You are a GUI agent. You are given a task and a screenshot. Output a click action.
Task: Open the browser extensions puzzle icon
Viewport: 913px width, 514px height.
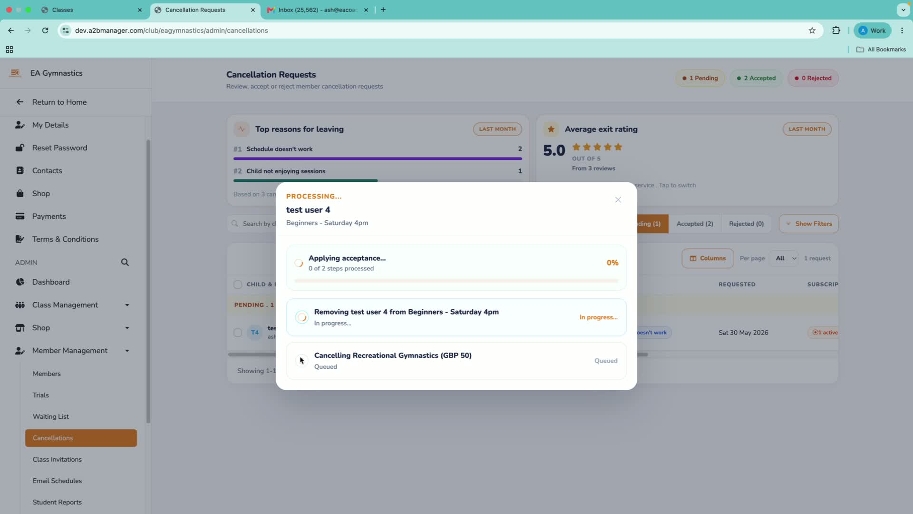point(836,30)
